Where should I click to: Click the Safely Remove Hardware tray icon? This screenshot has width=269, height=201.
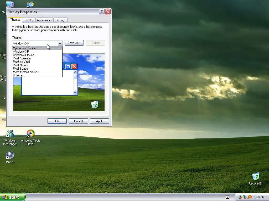pyautogui.click(x=245, y=197)
